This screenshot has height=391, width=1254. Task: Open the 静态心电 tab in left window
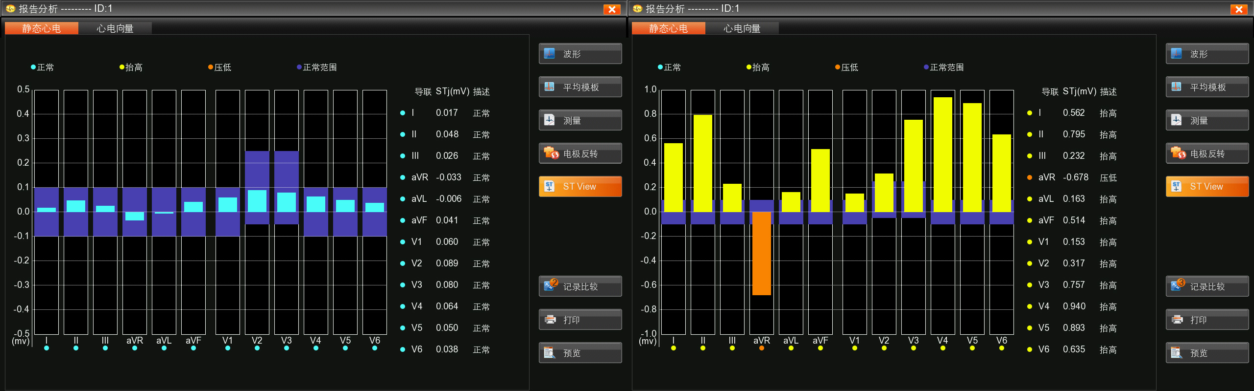[x=42, y=28]
